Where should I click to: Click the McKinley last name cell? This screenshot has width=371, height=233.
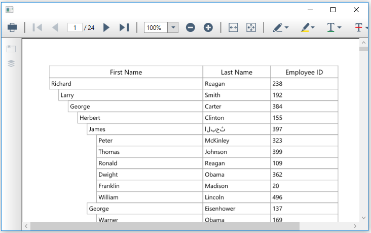pyautogui.click(x=237, y=141)
